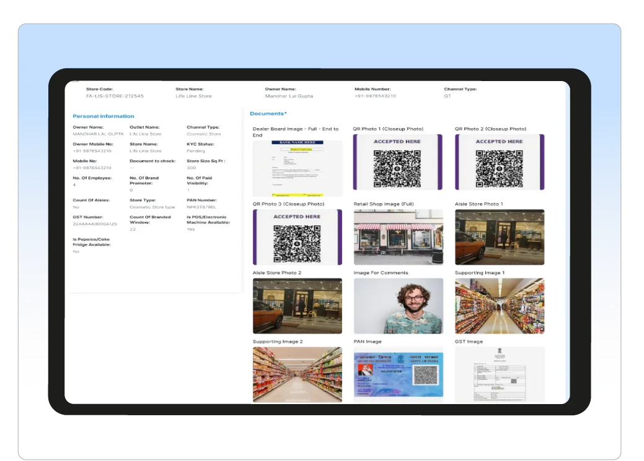Image resolution: width=644 pixels, height=461 pixels.
Task: Click the No. Of Paid Visibility label
Action: tap(199, 181)
